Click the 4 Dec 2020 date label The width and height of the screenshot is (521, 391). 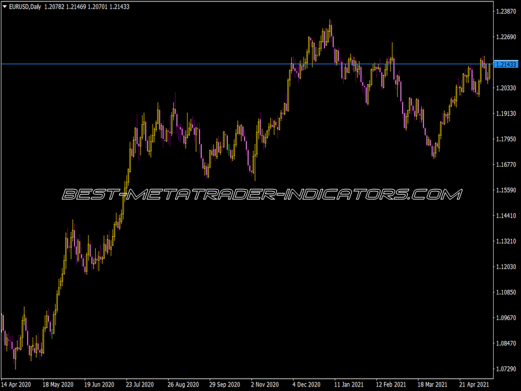point(306,384)
